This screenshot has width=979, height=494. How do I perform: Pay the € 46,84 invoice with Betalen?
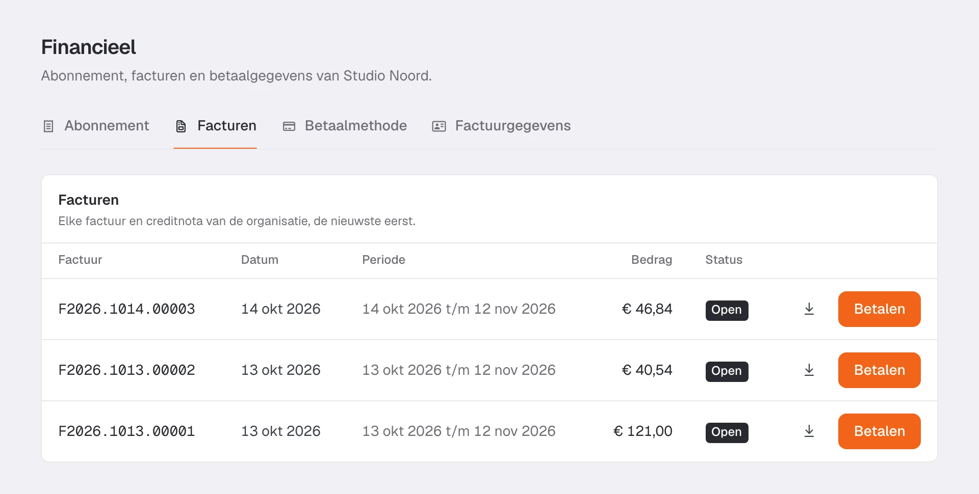pos(879,309)
